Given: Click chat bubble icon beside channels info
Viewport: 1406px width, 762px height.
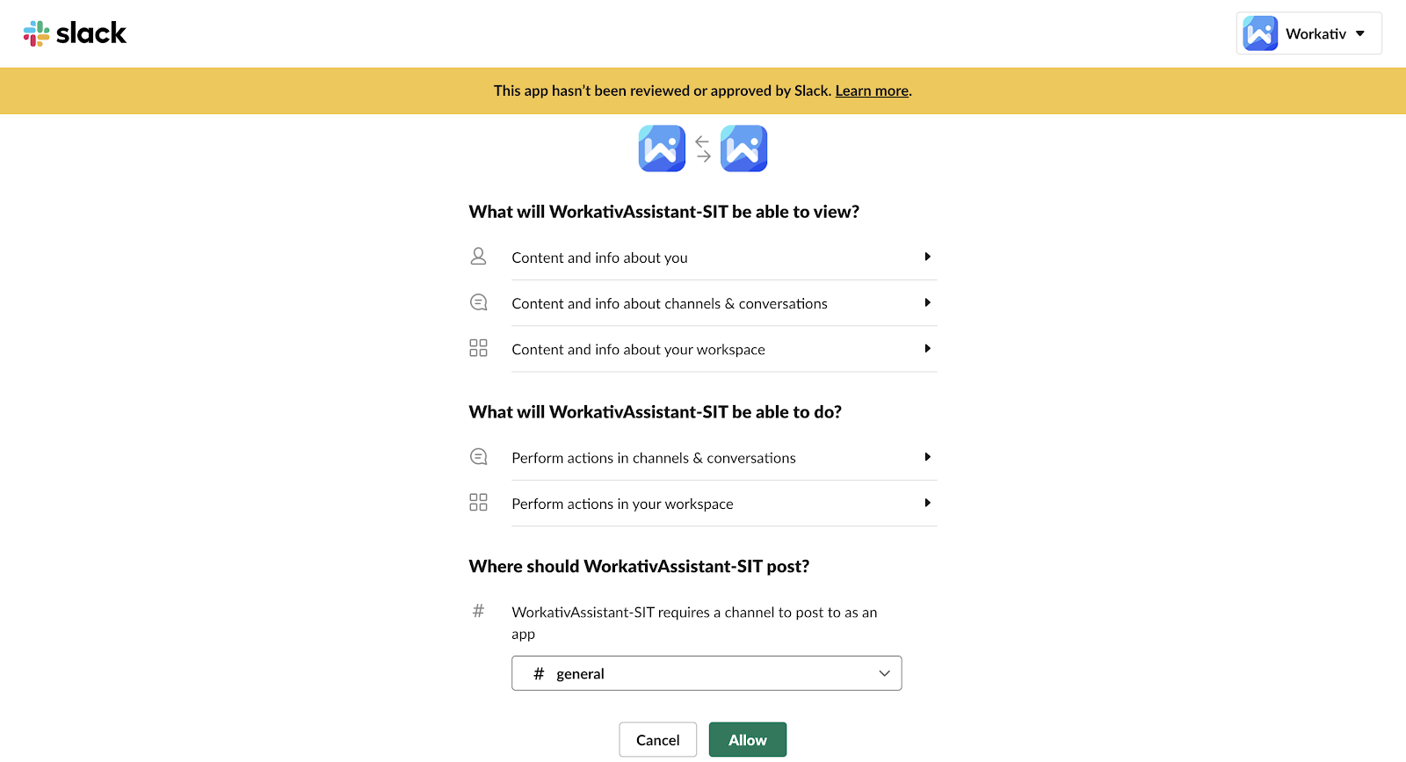Looking at the screenshot, I should 478,302.
